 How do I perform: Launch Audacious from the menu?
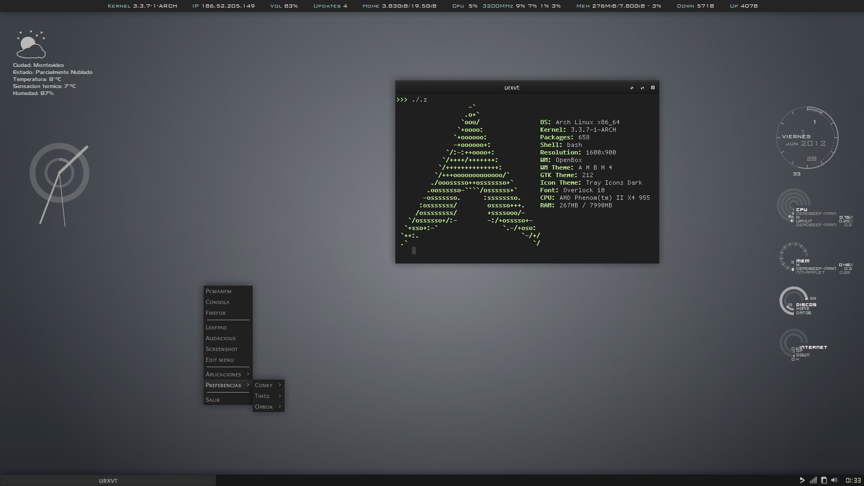point(227,338)
